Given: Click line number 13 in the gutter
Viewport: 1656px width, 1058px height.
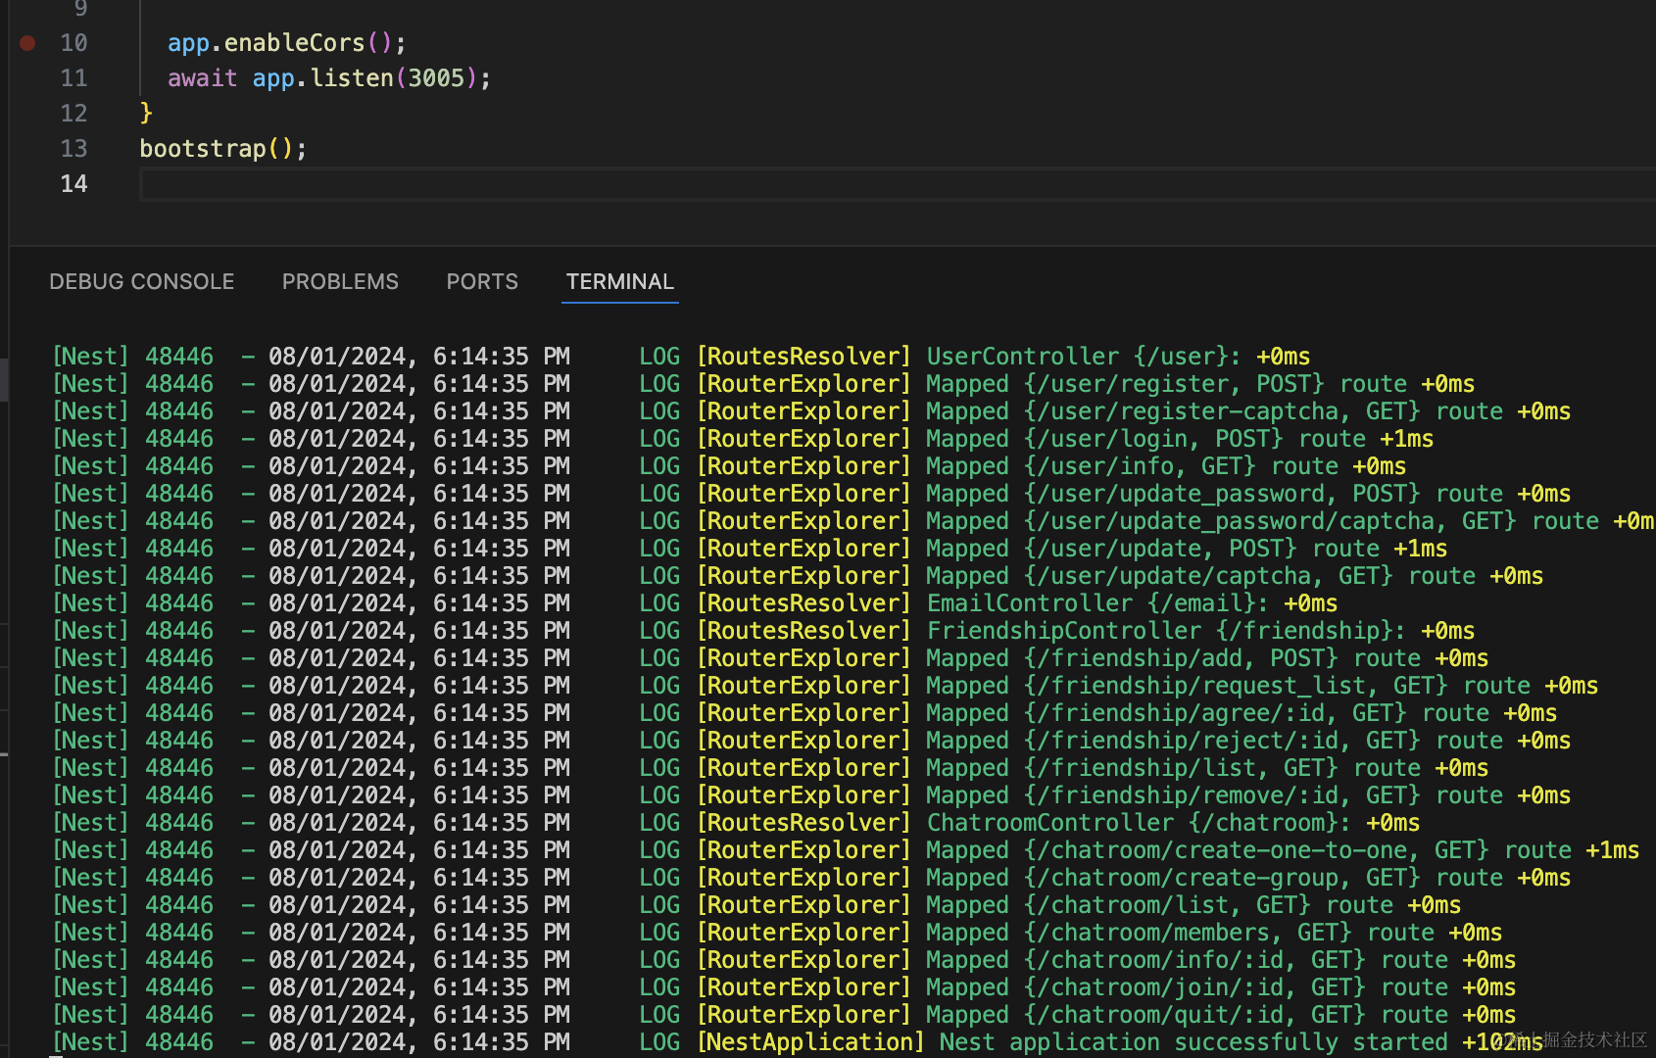Looking at the screenshot, I should tap(73, 149).
